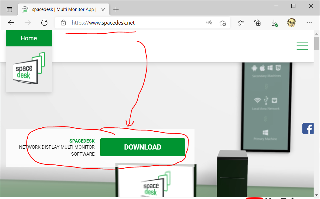Refresh the spacedesk page
The height and width of the screenshot is (199, 320).
(44, 23)
